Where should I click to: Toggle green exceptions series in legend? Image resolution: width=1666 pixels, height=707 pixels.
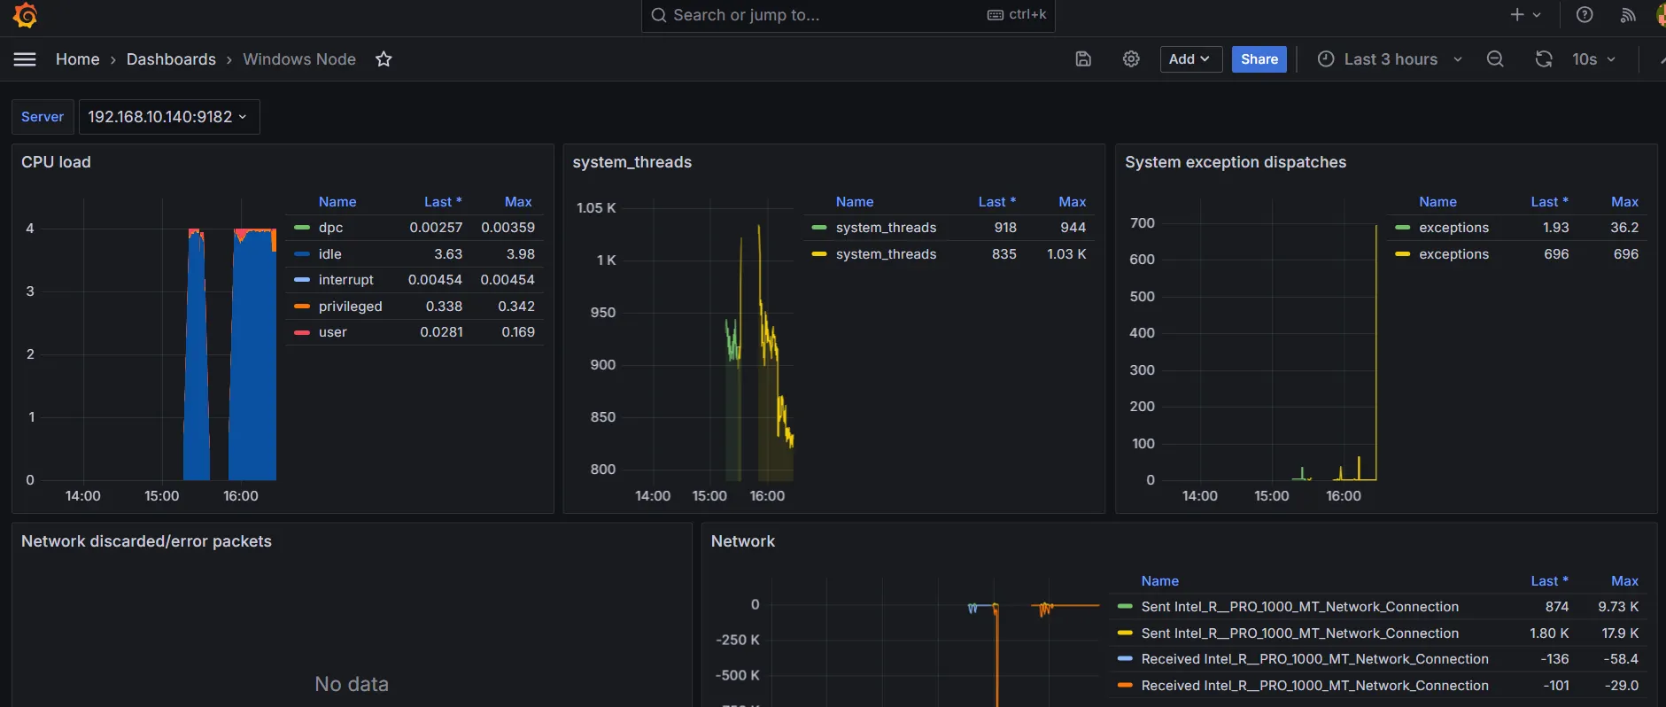pyautogui.click(x=1453, y=228)
